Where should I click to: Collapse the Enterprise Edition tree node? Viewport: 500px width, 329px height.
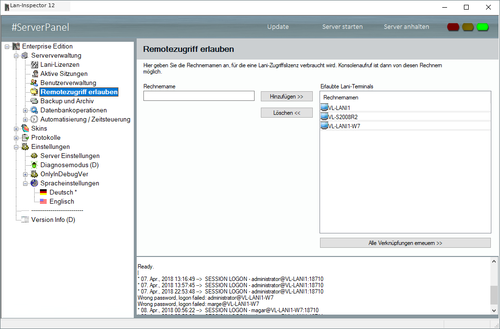coord(7,47)
